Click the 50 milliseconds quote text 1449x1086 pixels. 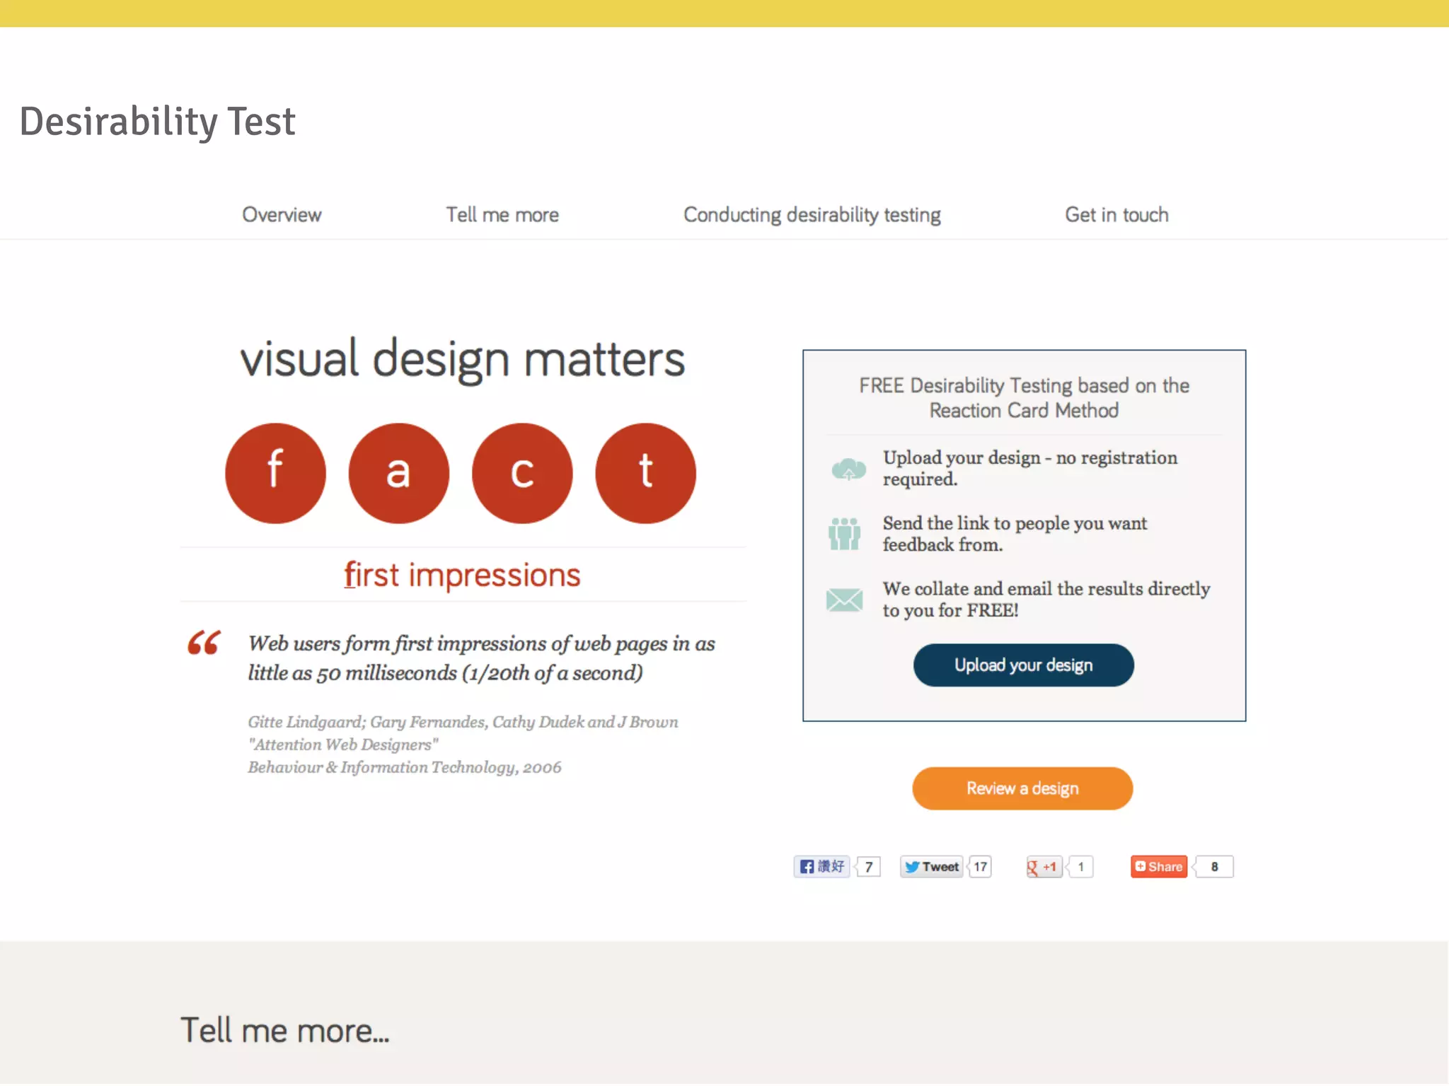point(481,658)
